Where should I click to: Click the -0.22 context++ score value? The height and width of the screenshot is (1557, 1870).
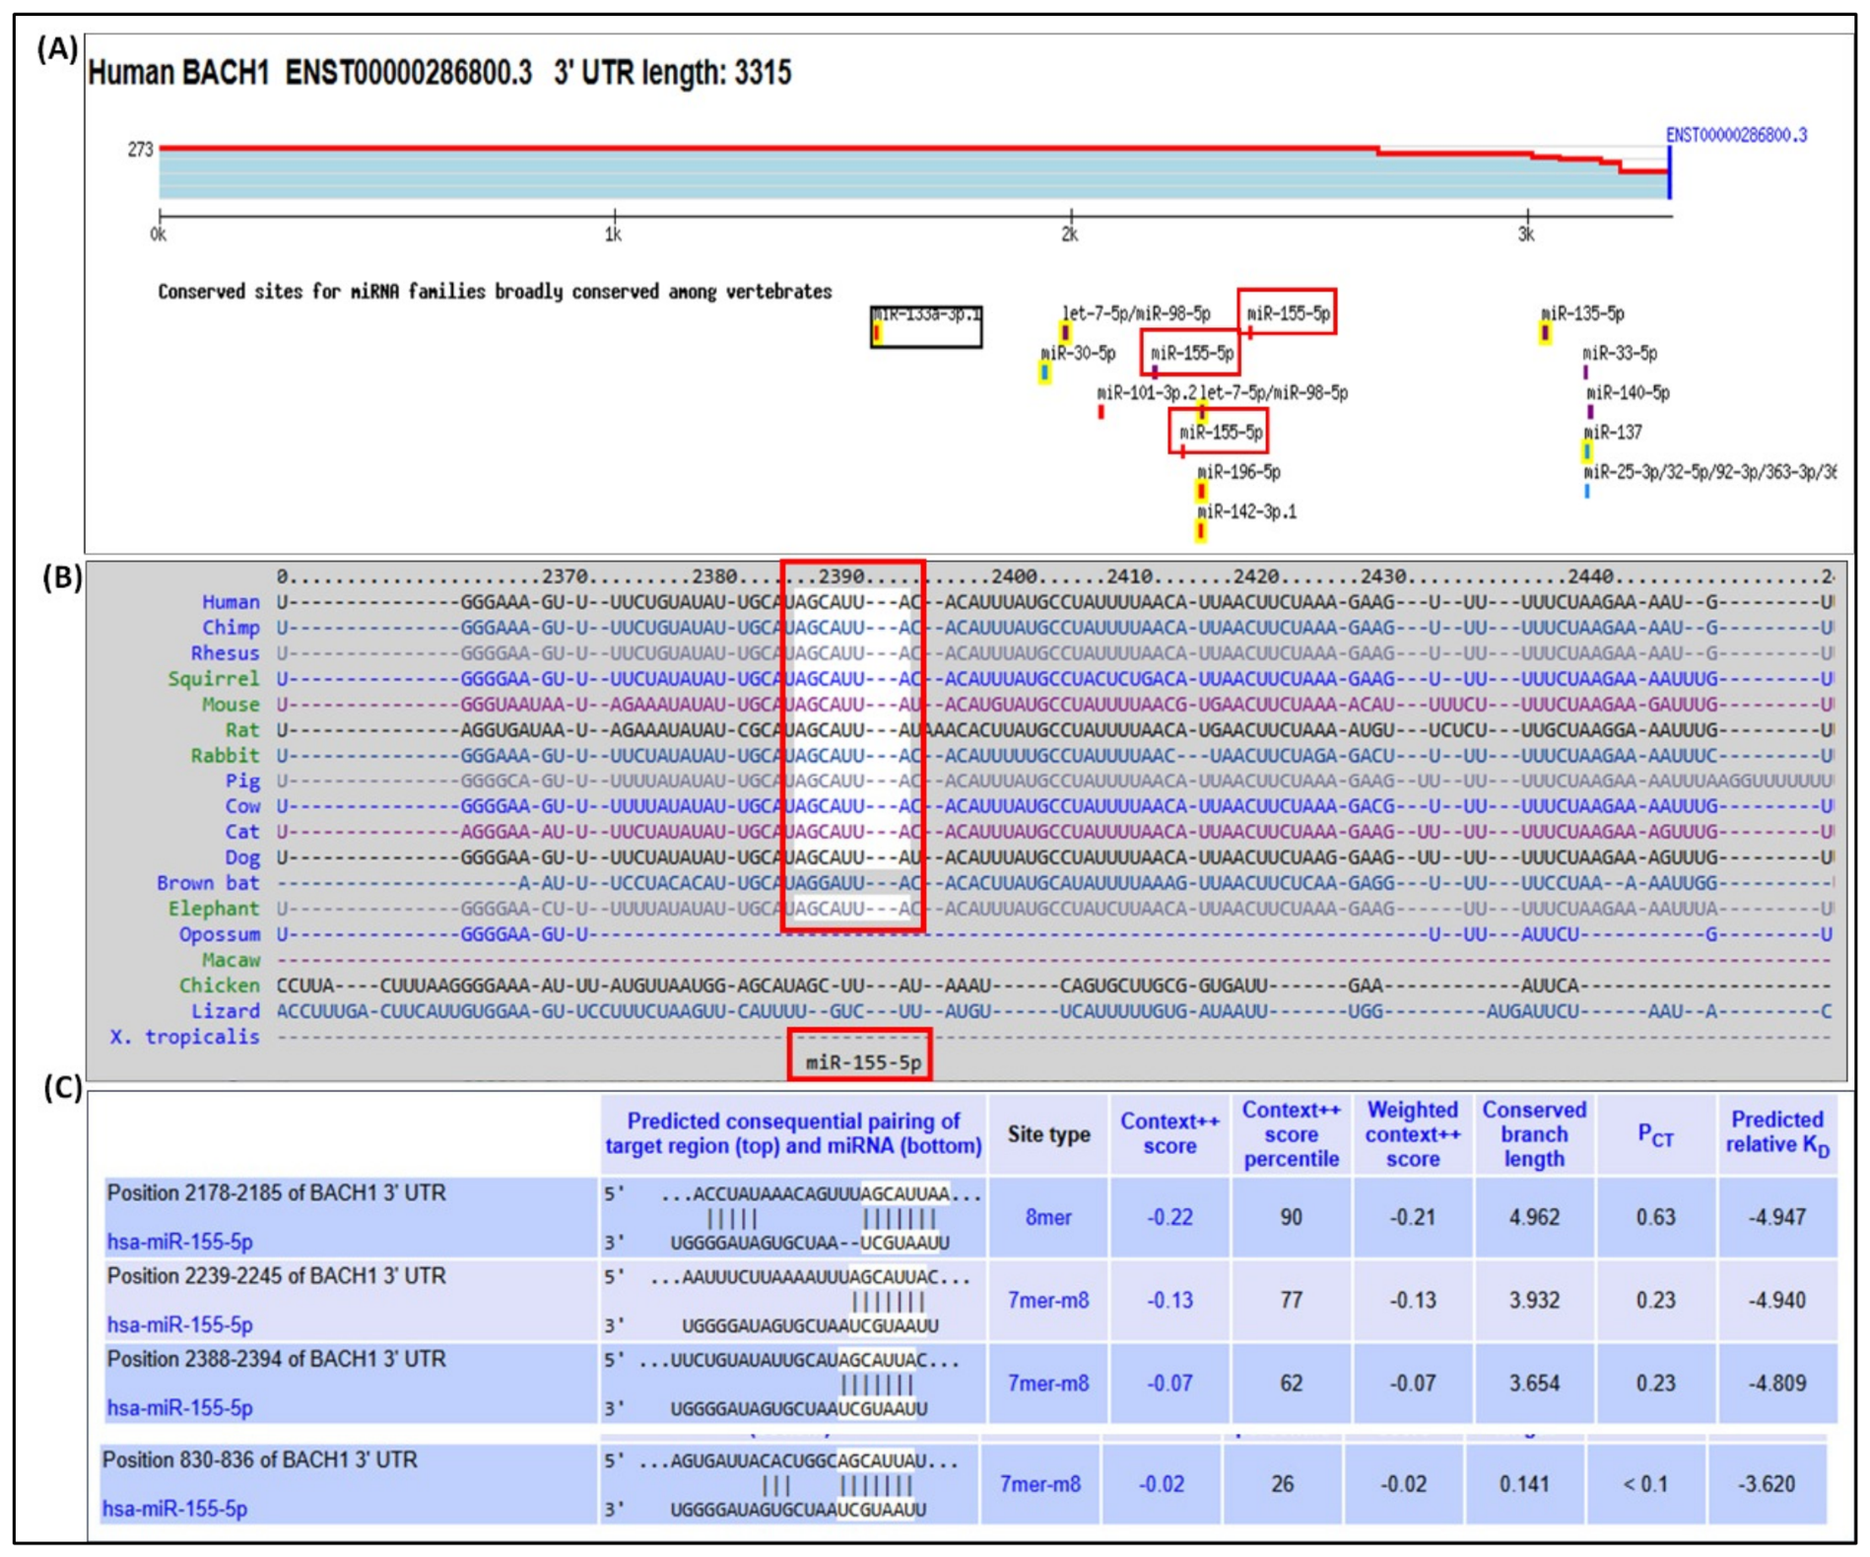1169,1217
